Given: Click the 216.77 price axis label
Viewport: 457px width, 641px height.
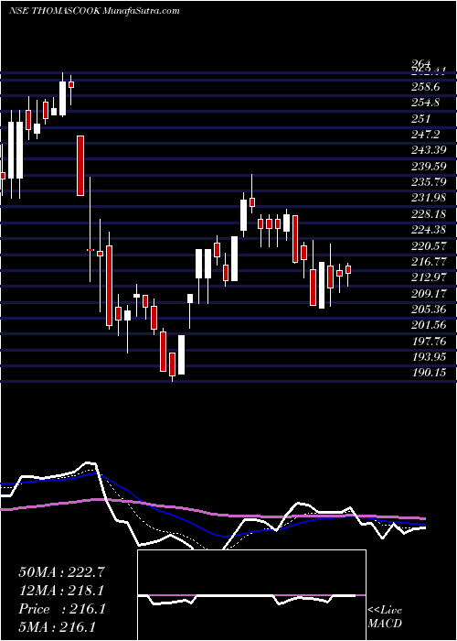Looking at the screenshot, I should click(x=429, y=262).
